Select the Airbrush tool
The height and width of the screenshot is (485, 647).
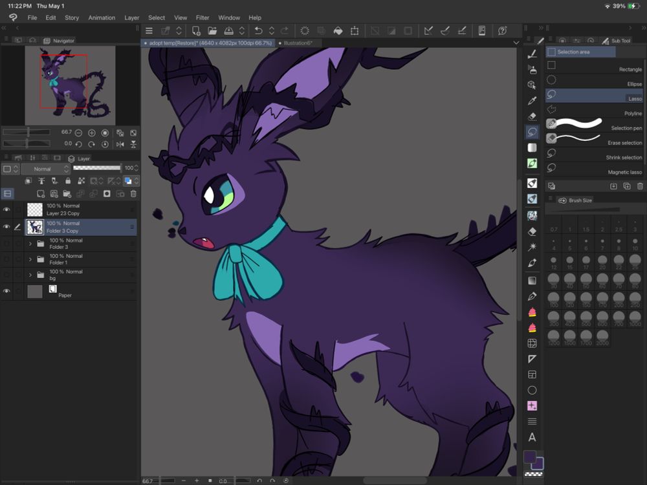(532, 70)
